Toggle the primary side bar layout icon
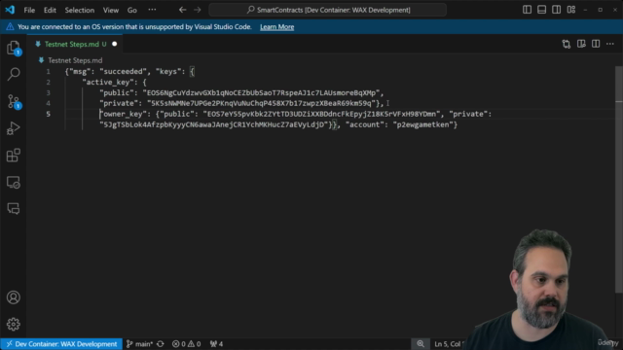623x350 pixels. coord(527,10)
